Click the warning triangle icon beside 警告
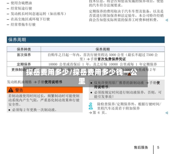Image resolution: width=171 pixels, height=154 pixels. (11, 90)
